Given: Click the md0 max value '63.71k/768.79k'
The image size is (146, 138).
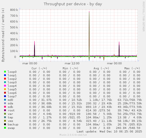Looking at the screenshot, I should (x=130, y=100).
